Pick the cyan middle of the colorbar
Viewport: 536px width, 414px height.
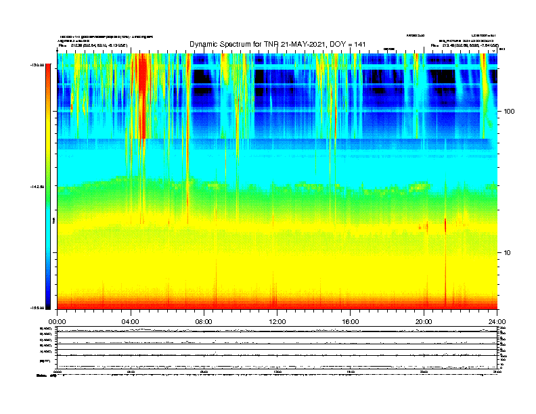click(x=48, y=222)
